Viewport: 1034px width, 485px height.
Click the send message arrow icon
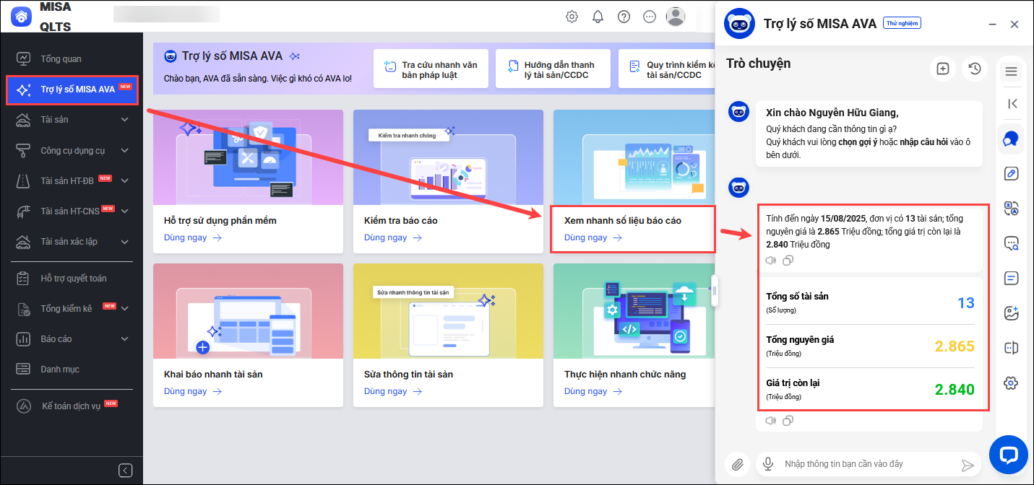[968, 465]
